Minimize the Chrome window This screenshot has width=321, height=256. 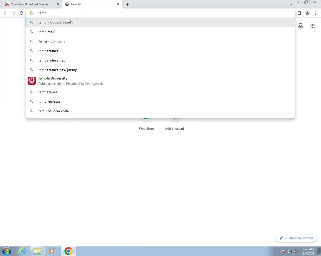[300, 2]
